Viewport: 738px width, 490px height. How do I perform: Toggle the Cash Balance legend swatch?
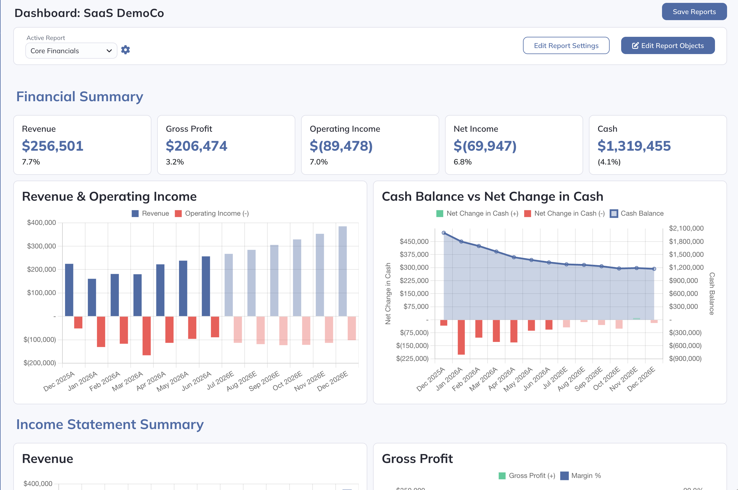click(614, 213)
